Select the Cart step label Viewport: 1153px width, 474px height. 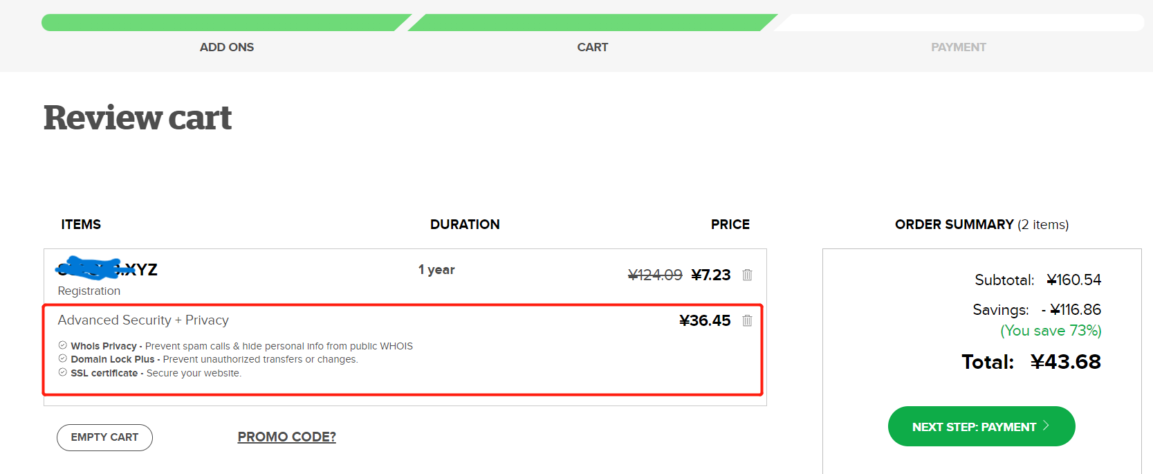pyautogui.click(x=593, y=47)
